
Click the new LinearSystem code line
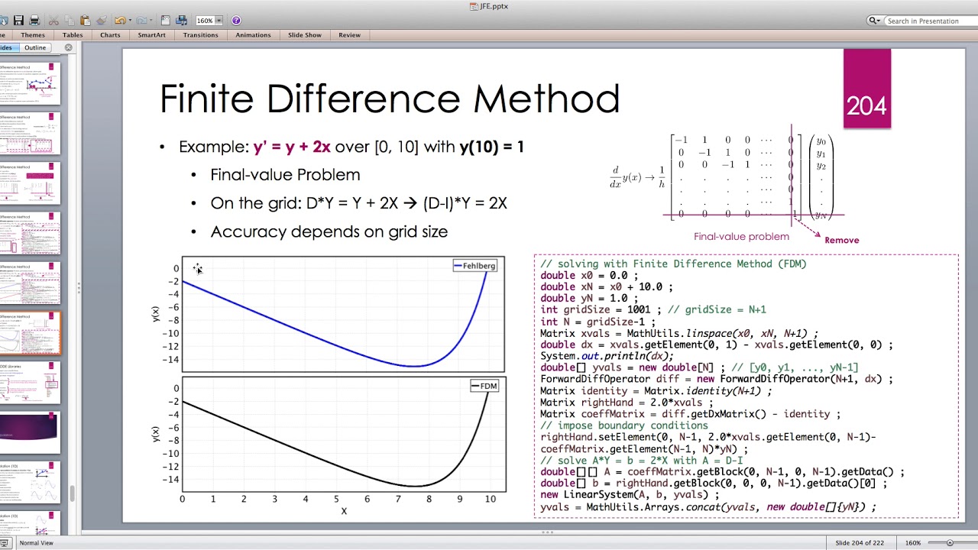(630, 495)
